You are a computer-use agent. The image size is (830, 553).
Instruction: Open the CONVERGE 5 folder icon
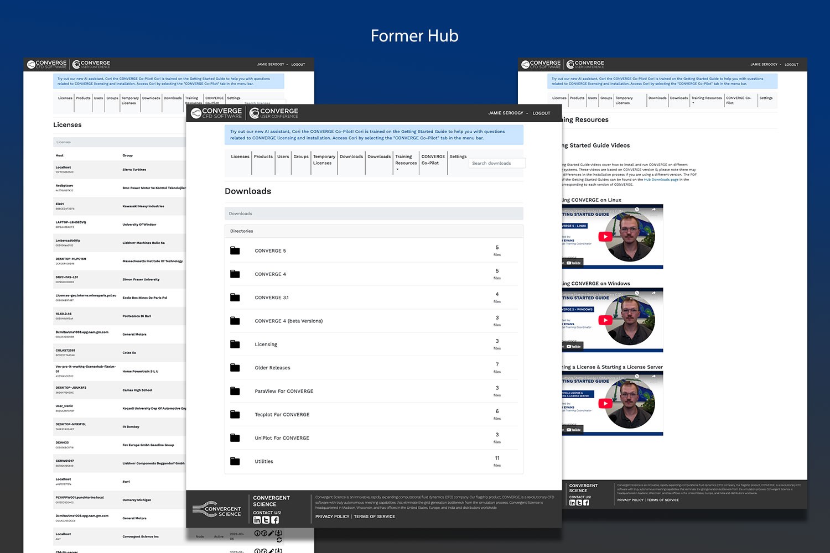click(235, 251)
